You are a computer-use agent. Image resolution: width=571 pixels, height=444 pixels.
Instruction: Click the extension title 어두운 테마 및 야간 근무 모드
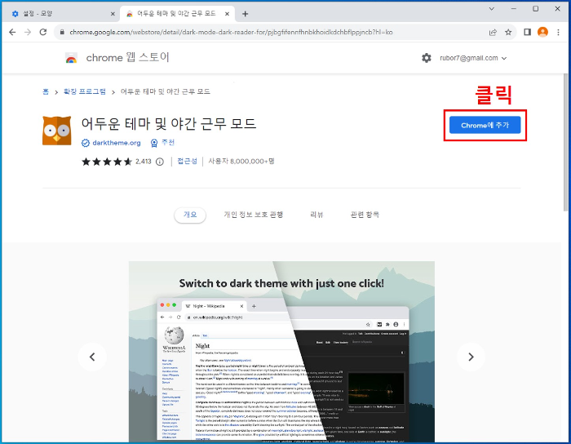coord(169,124)
